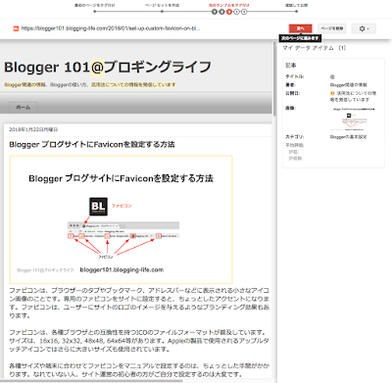This screenshot has width=392, height=383.
Task: Click the 公開日 value text with warning
Action: 354,96
